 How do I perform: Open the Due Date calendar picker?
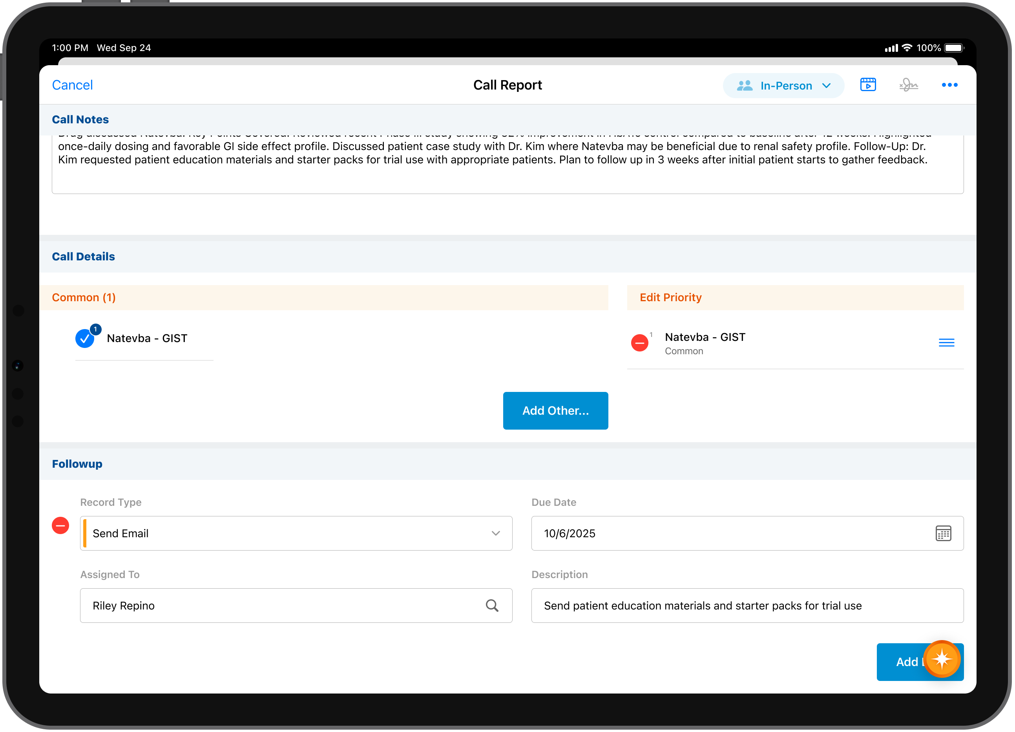943,533
